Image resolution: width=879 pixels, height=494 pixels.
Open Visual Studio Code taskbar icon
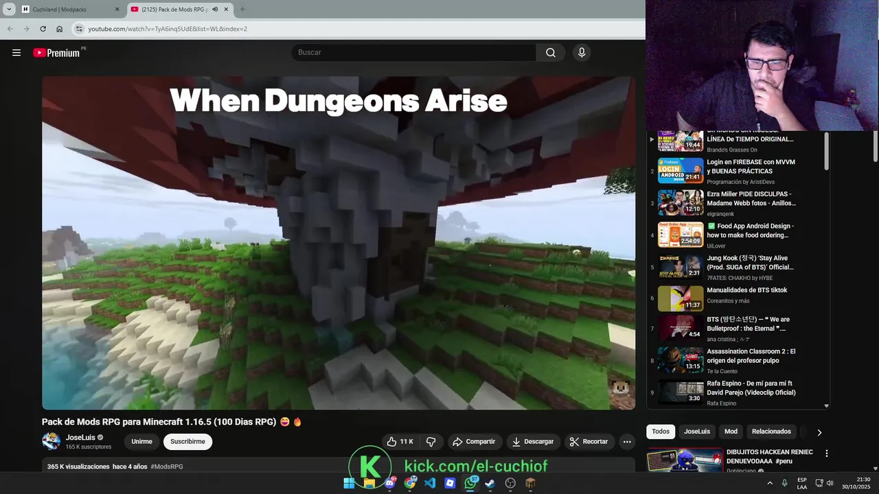(430, 483)
